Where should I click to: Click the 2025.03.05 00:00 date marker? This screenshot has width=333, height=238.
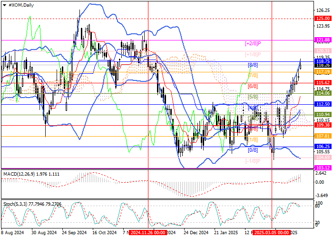[271, 233]
